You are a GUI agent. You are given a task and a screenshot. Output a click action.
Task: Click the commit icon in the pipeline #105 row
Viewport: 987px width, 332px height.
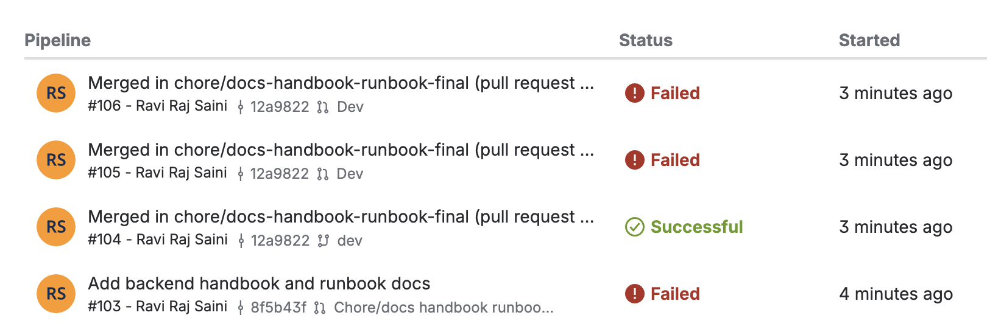241,174
